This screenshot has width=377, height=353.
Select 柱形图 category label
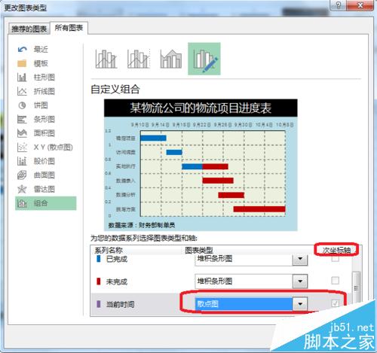(44, 78)
